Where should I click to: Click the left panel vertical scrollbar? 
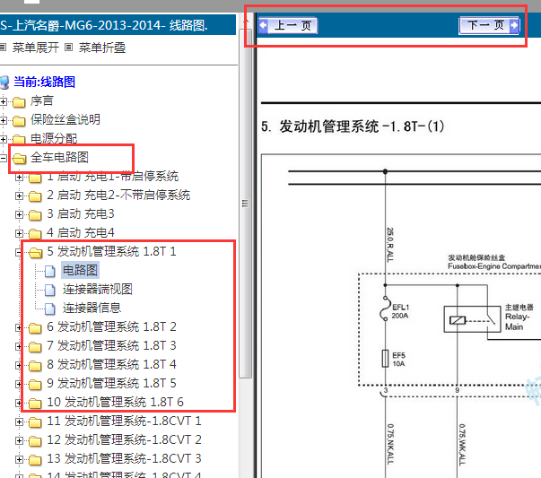pyautogui.click(x=245, y=204)
